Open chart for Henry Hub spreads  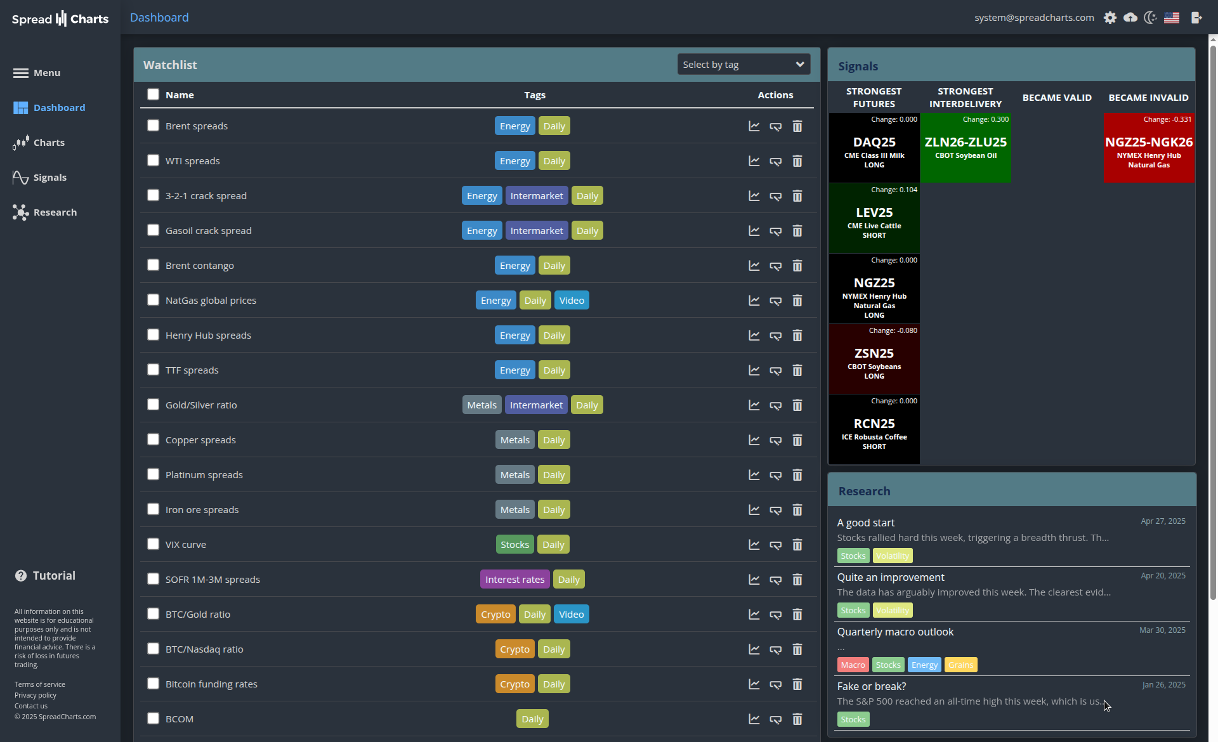coord(754,335)
